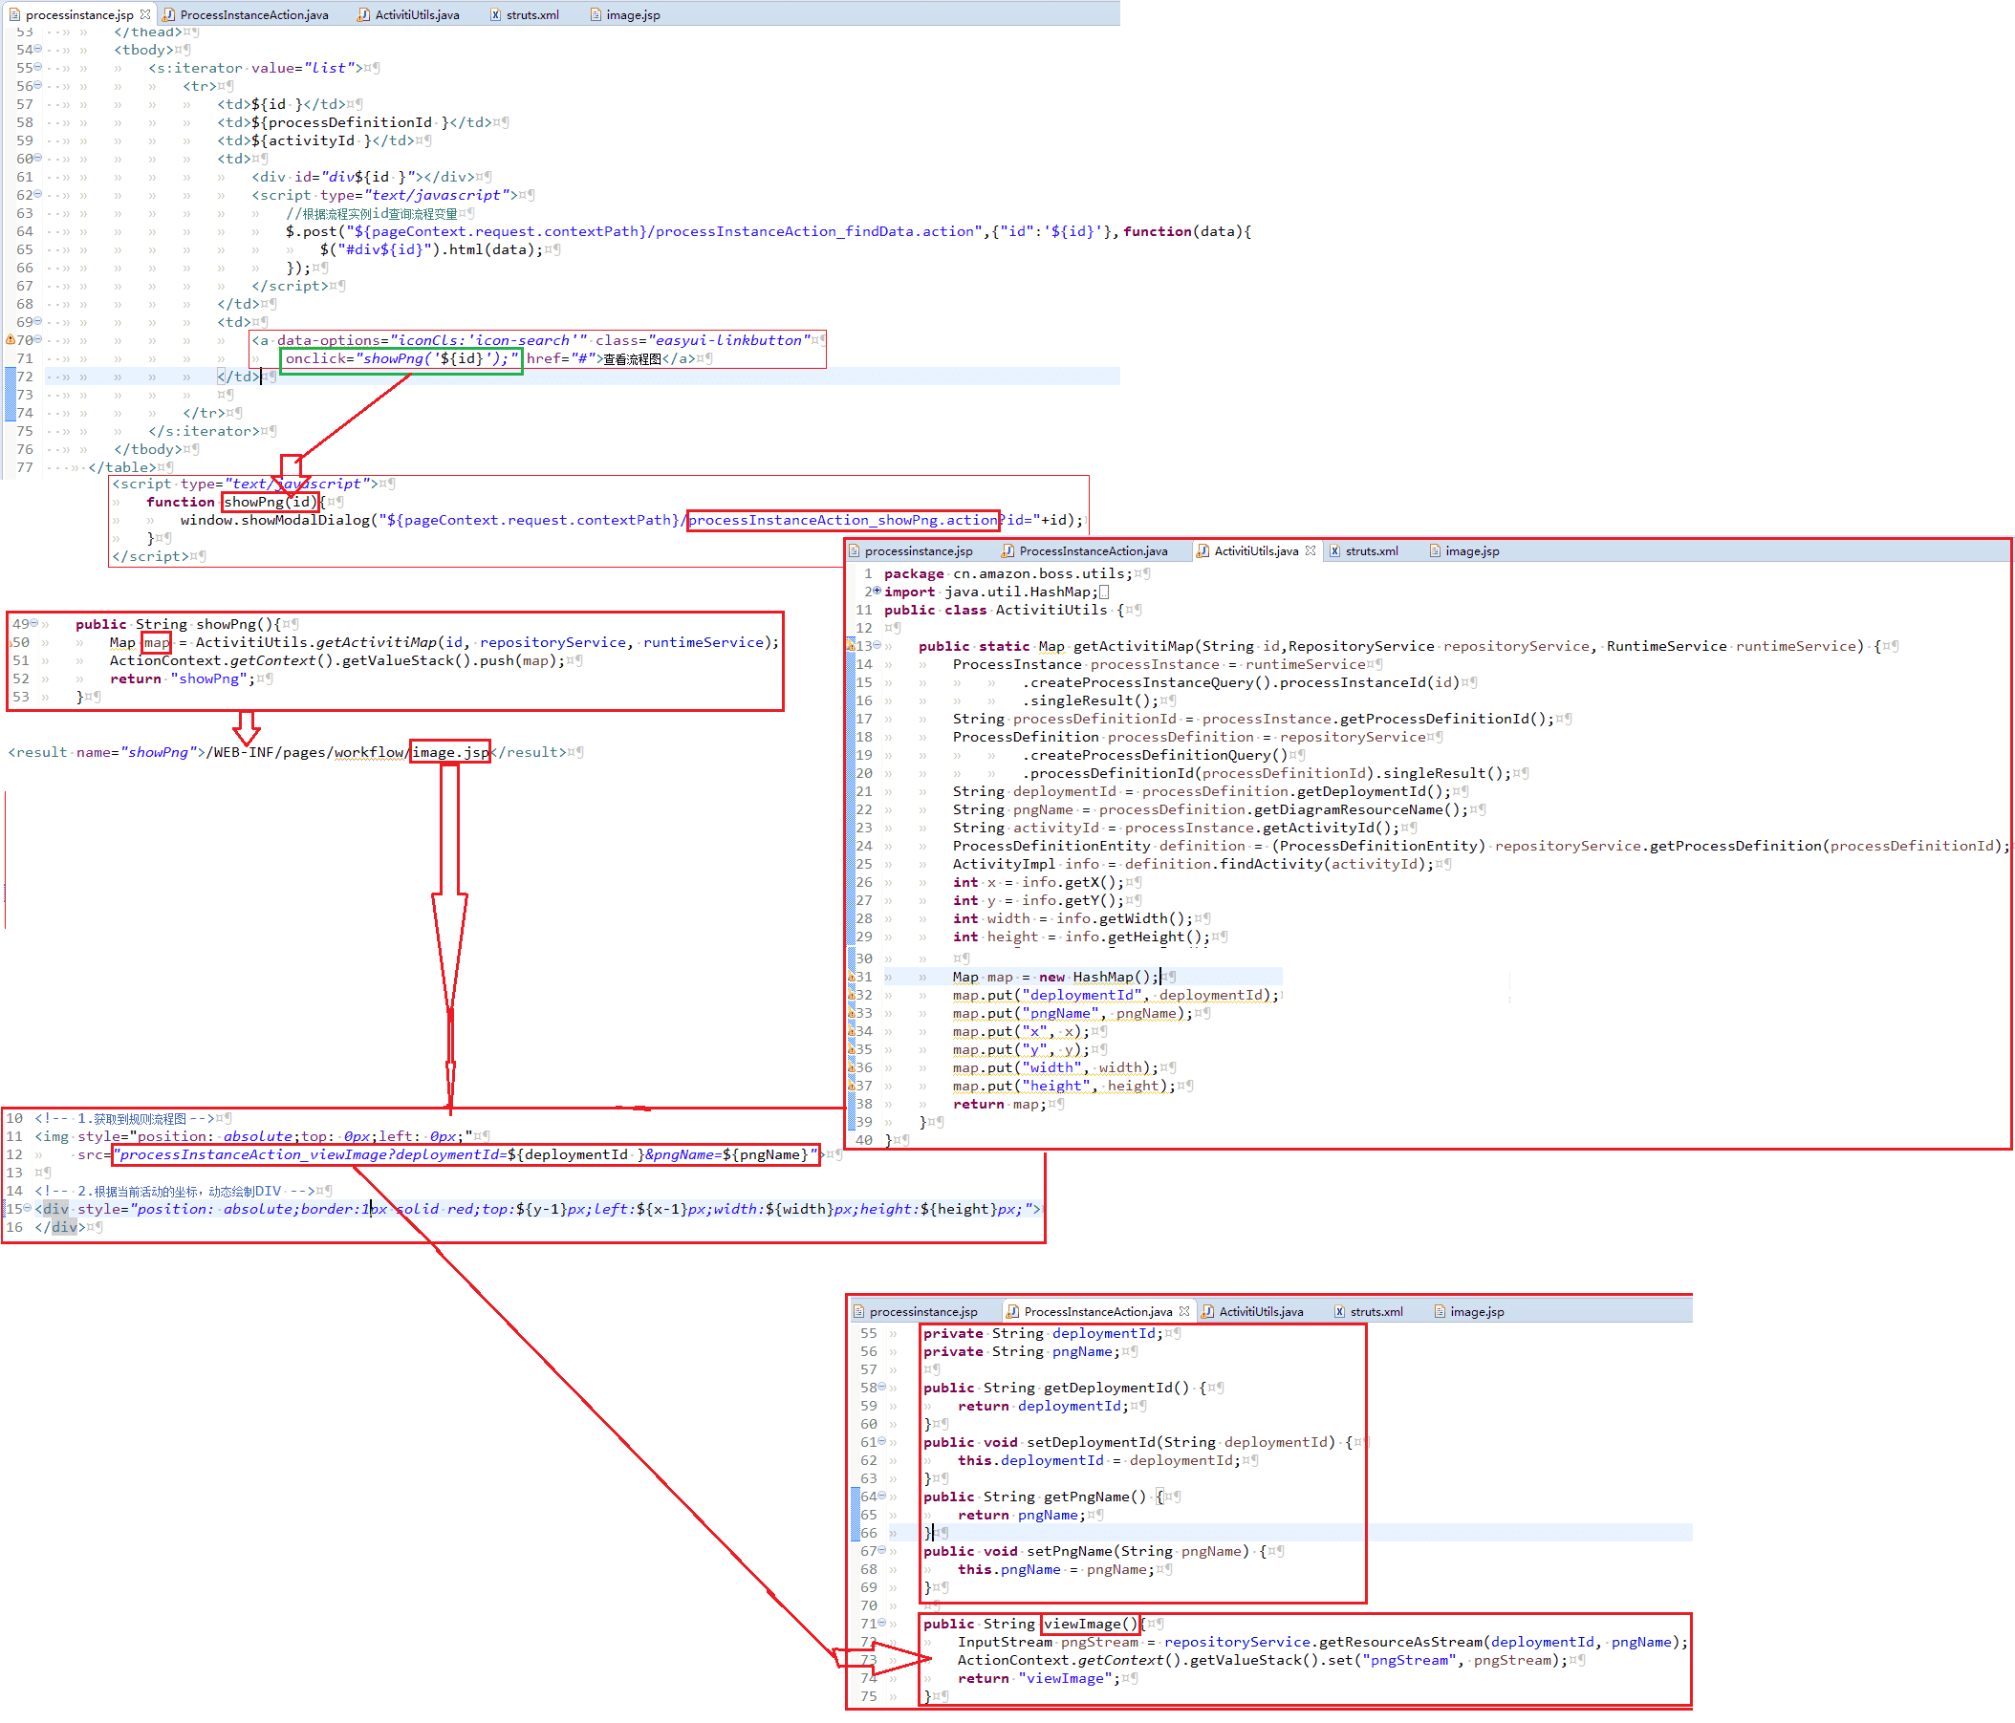Collapse setPngName method fold on line 67
Screen dimensions: 2015x1723
tap(882, 1550)
